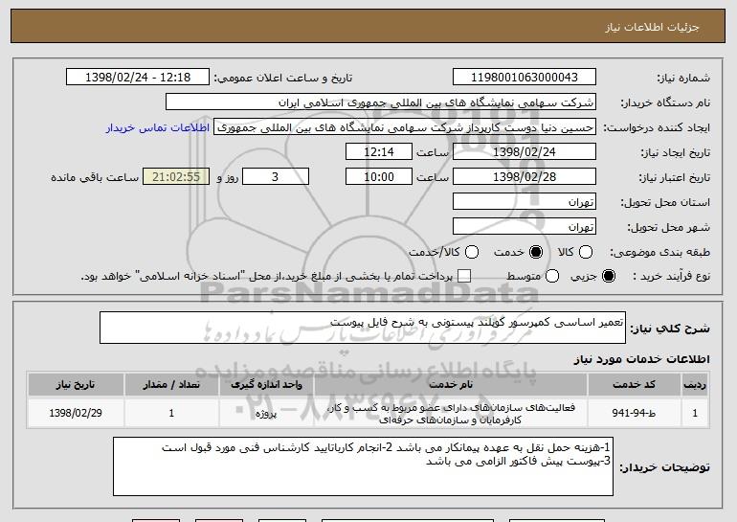This screenshot has height=522, width=737.
Task: Click the جزئیات اطلاعات نیاز header title
Action: 652,27
